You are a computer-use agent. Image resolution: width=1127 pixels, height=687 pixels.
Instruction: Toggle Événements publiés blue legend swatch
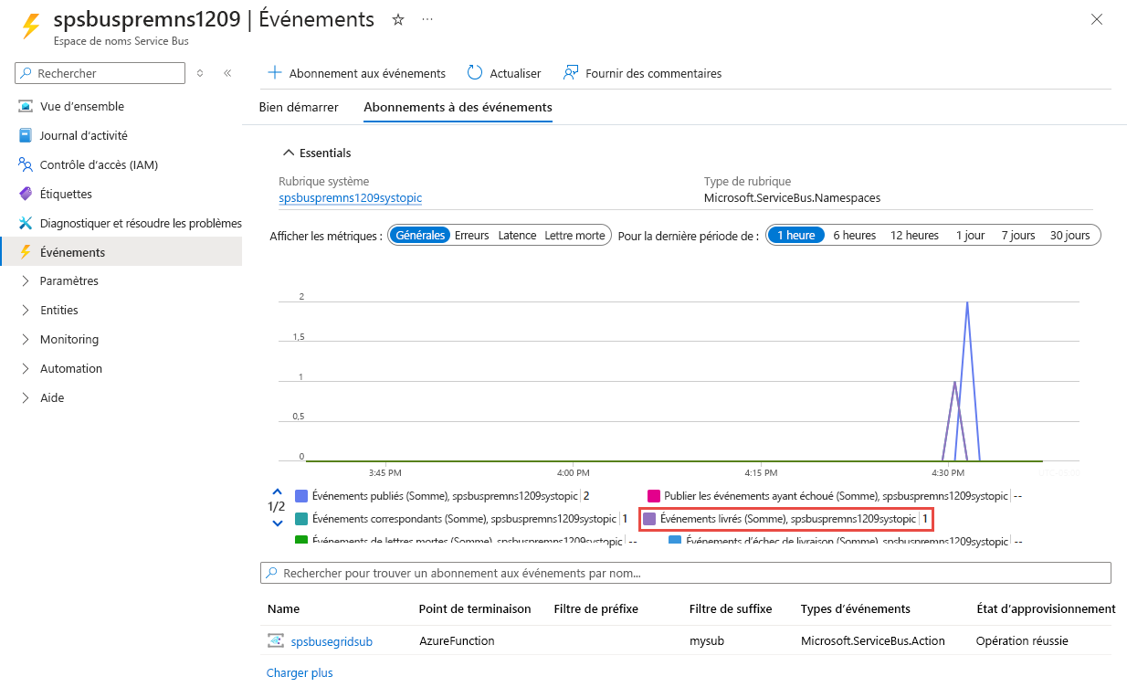[301, 495]
